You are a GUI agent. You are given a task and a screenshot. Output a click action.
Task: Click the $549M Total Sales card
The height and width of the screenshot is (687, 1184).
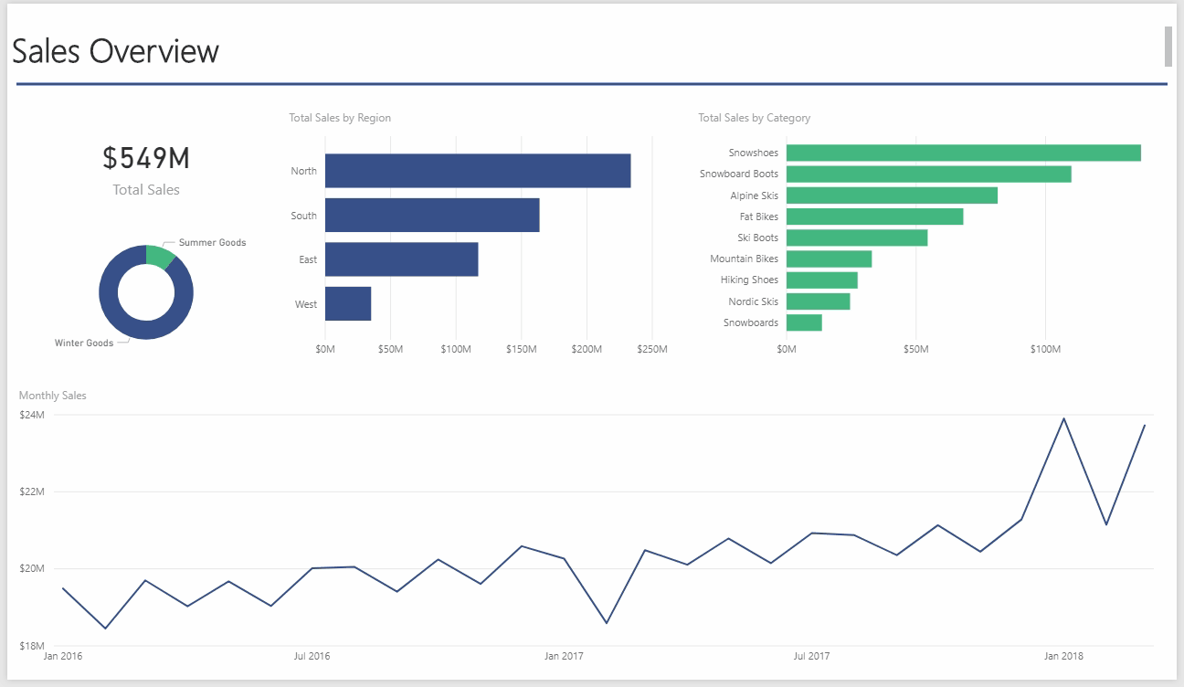(x=146, y=169)
